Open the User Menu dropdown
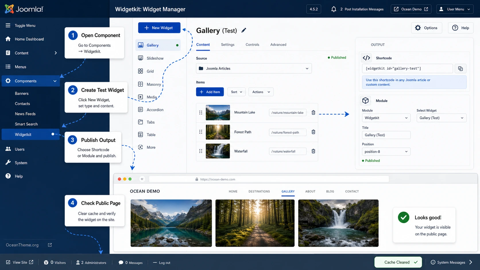Screen dimensions: 480x270 (455, 9)
